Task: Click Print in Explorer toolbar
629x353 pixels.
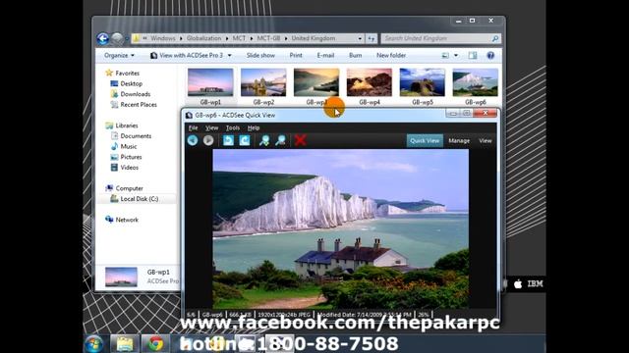Action: pos(296,55)
